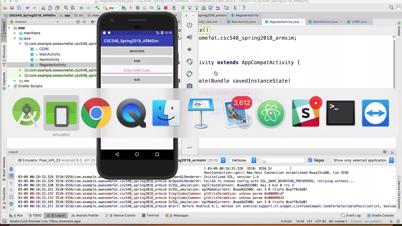Switch to Mail in app switcher
Screen dimensions: 402x226
tap(237, 113)
